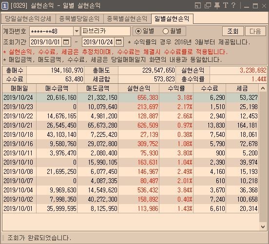This screenshot has width=269, height=244.
Task: Open the end date calendar picker
Action: pos(119,42)
